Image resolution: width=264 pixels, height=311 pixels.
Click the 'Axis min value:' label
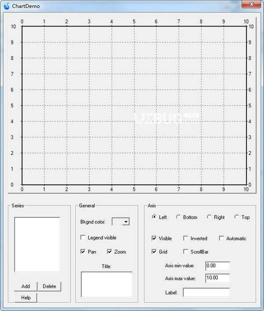click(180, 266)
